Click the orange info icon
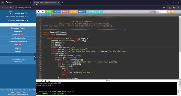Image resolution: width=181 pixels, height=96 pixels. [x=169, y=12]
